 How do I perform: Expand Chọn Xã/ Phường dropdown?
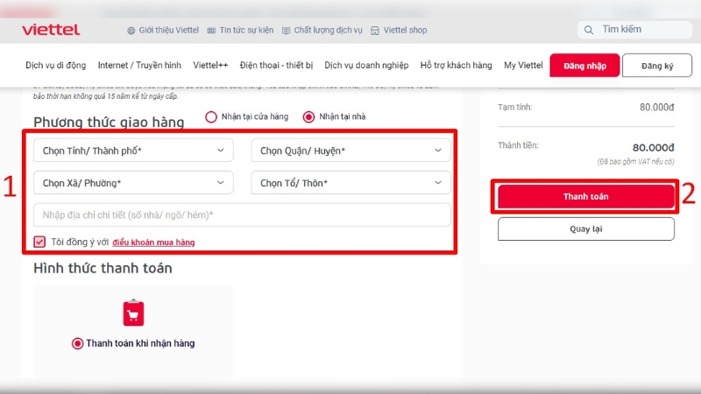133,183
